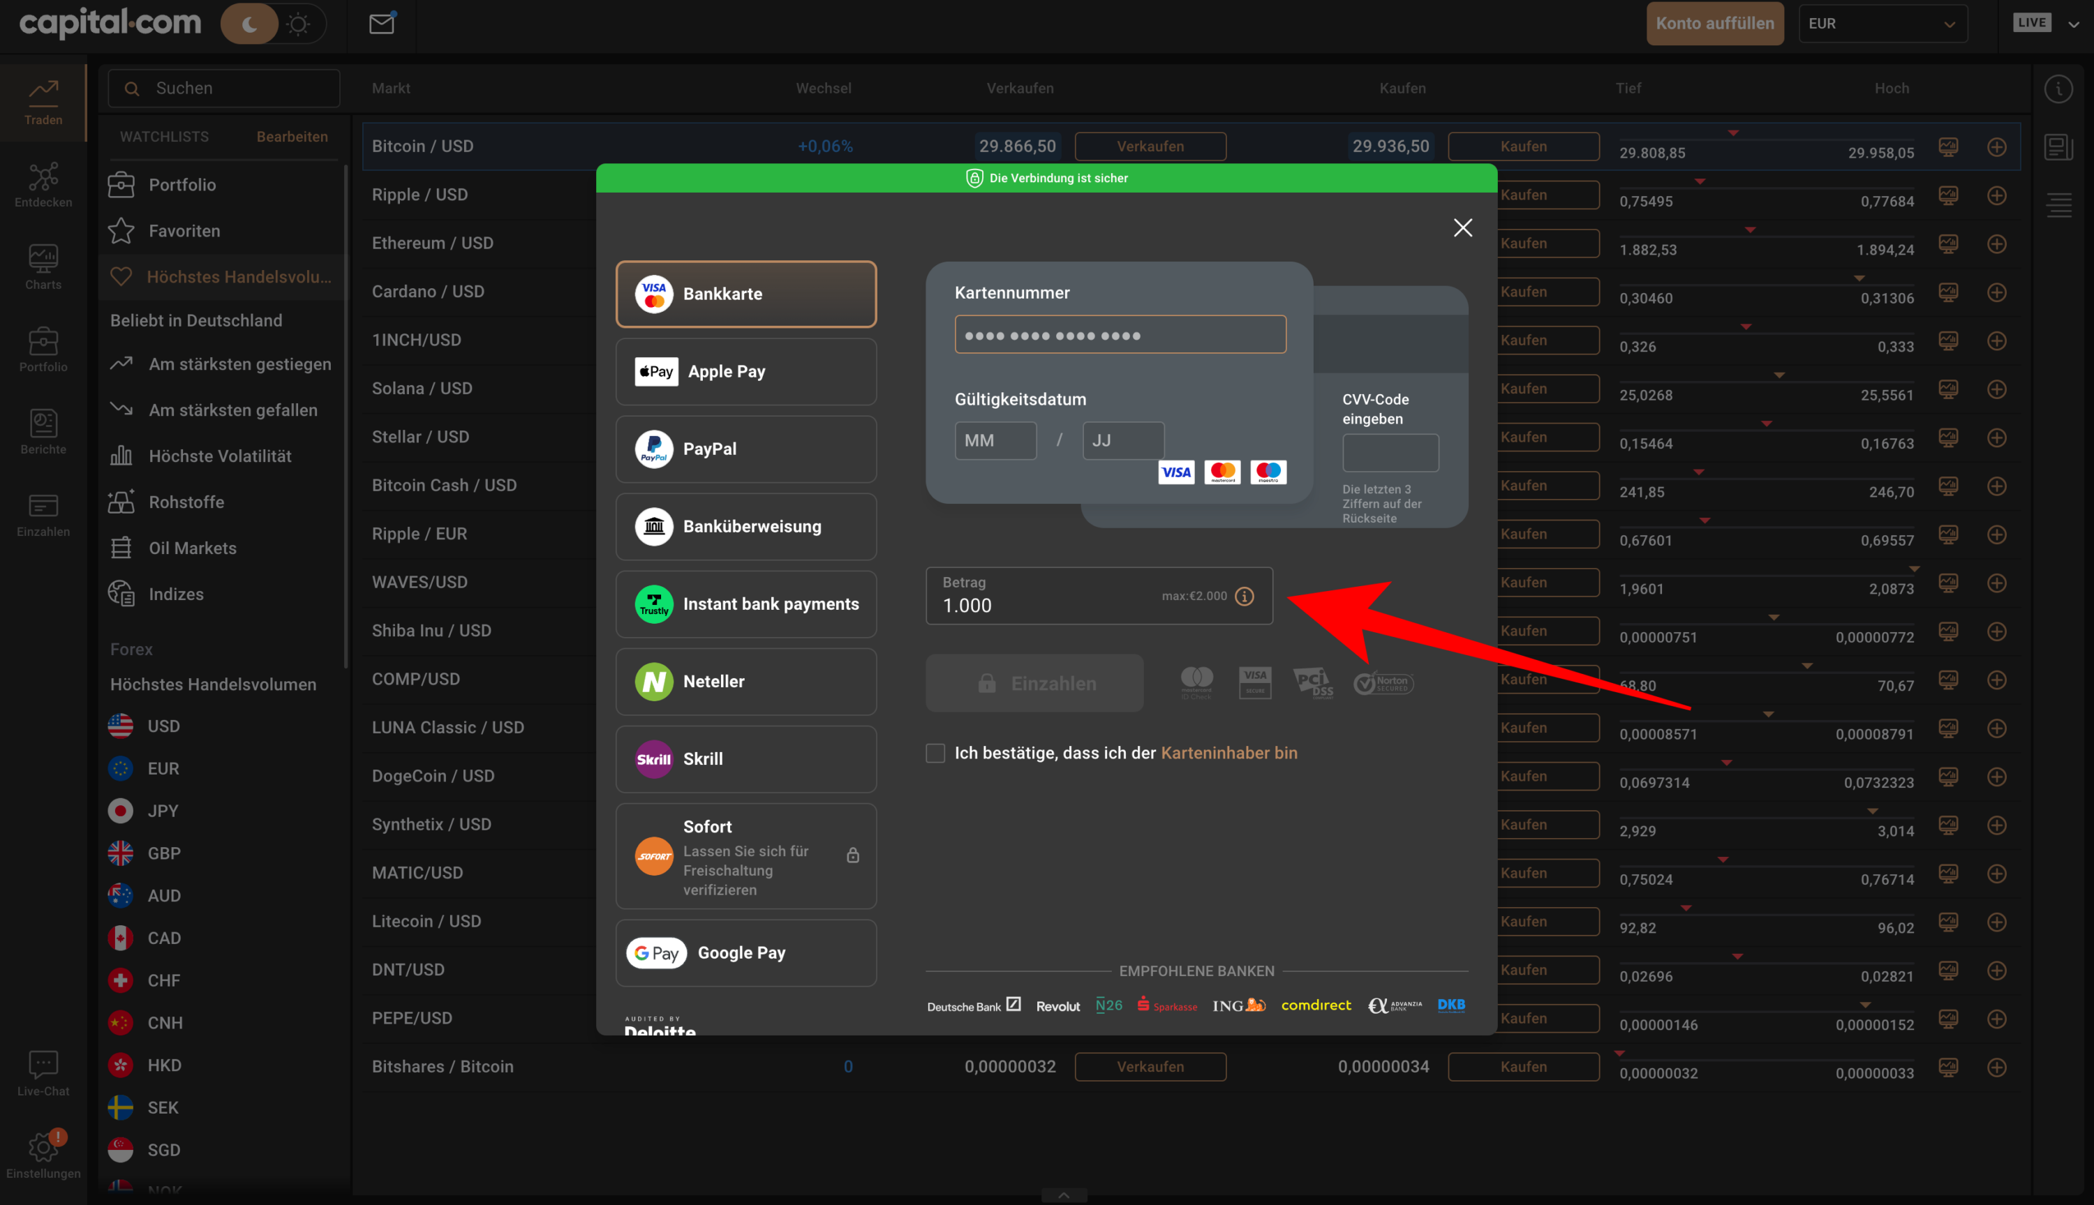Open the list lines icon on right edge
The height and width of the screenshot is (1205, 2094).
2058,204
